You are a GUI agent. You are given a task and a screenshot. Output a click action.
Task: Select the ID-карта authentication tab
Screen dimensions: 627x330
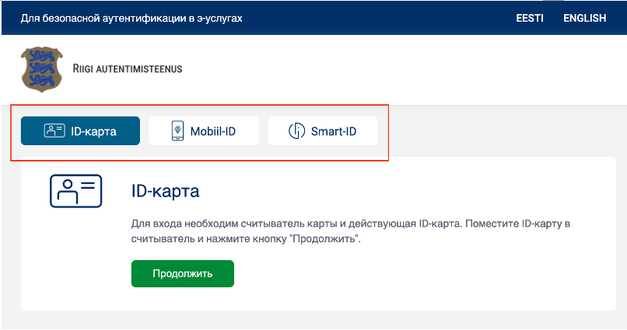point(80,131)
